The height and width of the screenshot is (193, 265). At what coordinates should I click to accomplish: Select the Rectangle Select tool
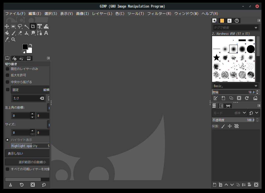click(13, 27)
